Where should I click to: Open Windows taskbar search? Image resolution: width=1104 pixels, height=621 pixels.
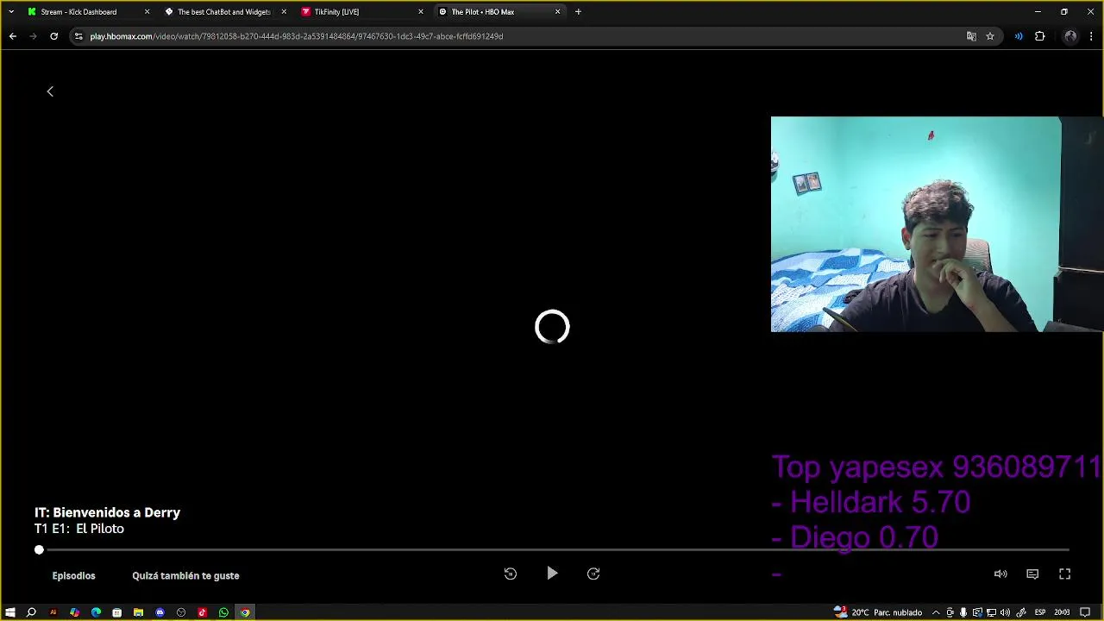coord(31,612)
